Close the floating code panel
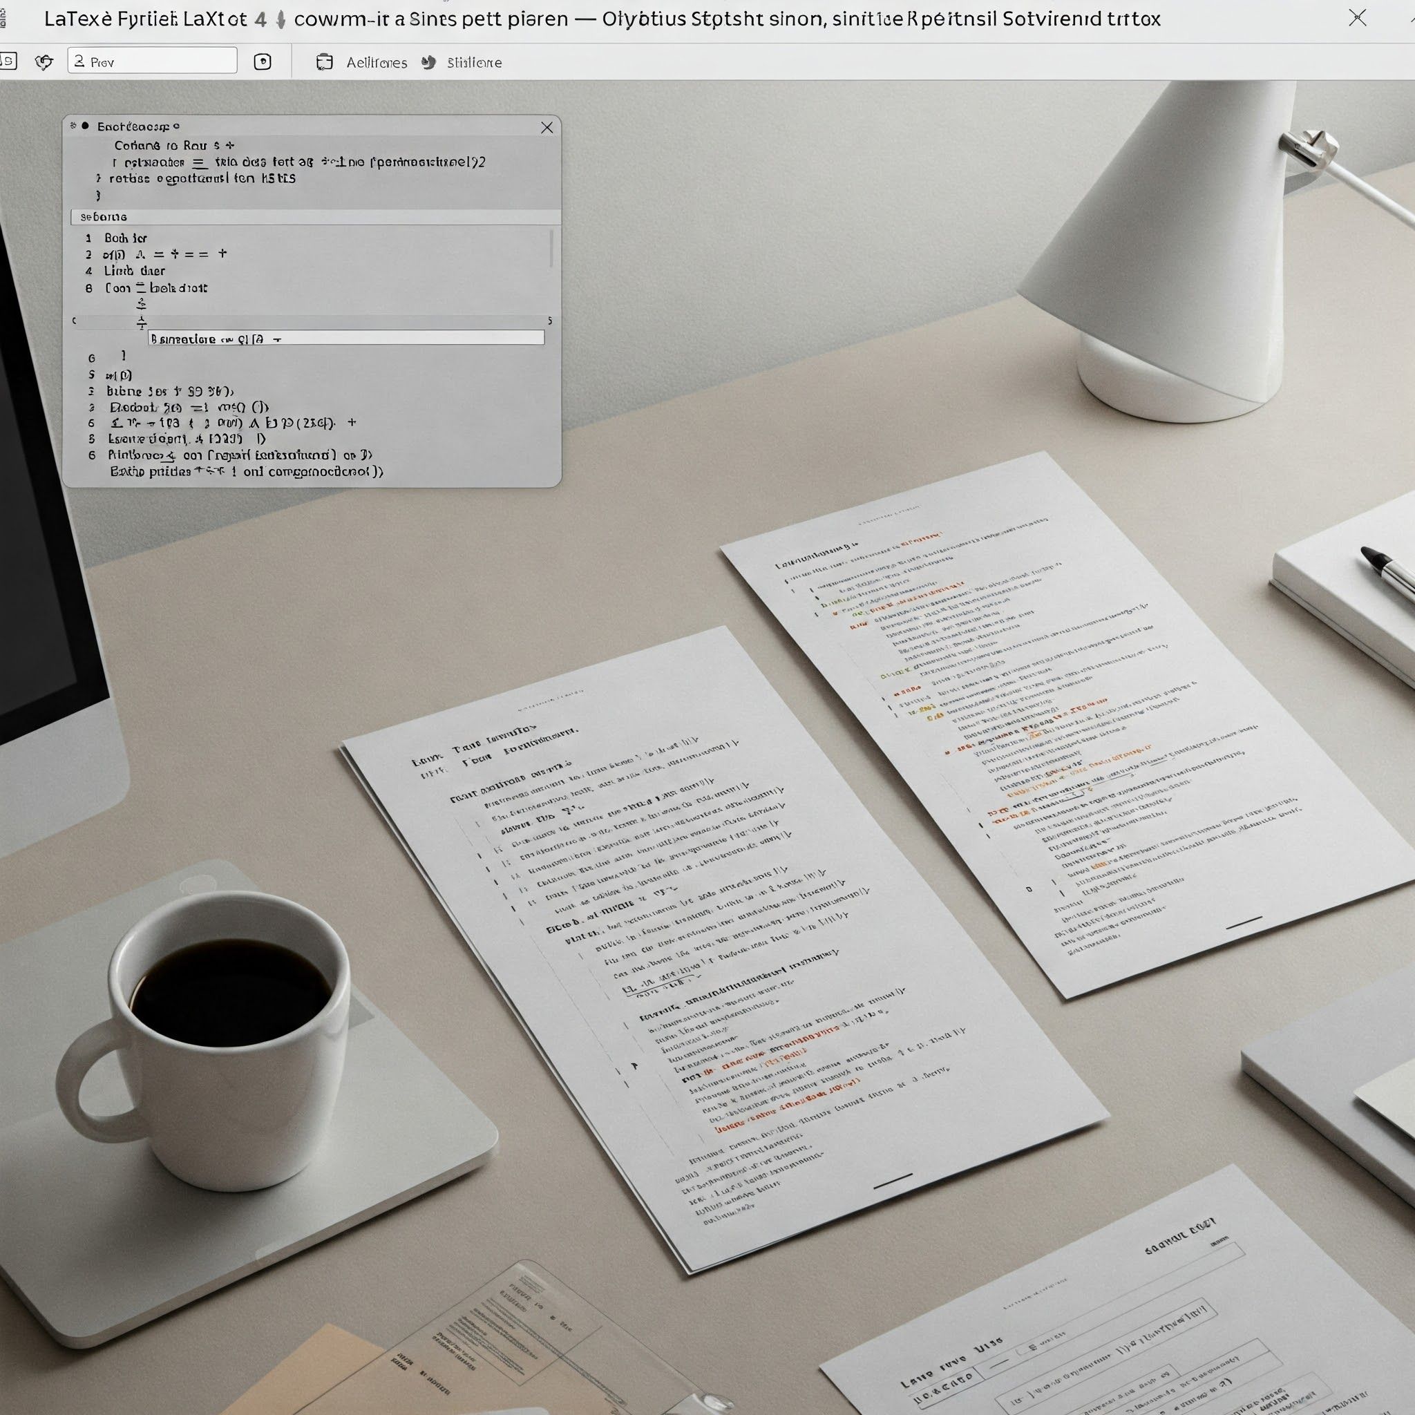 (x=547, y=127)
